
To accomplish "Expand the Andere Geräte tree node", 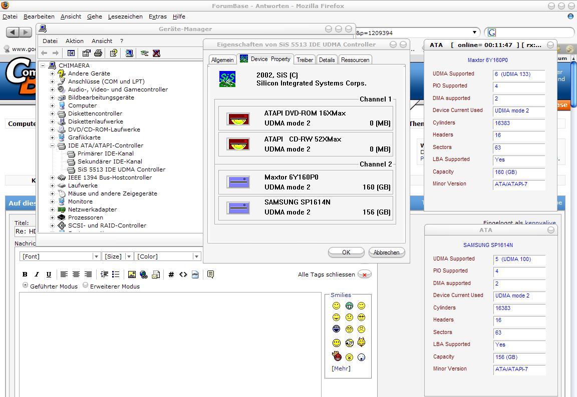I will pos(52,73).
